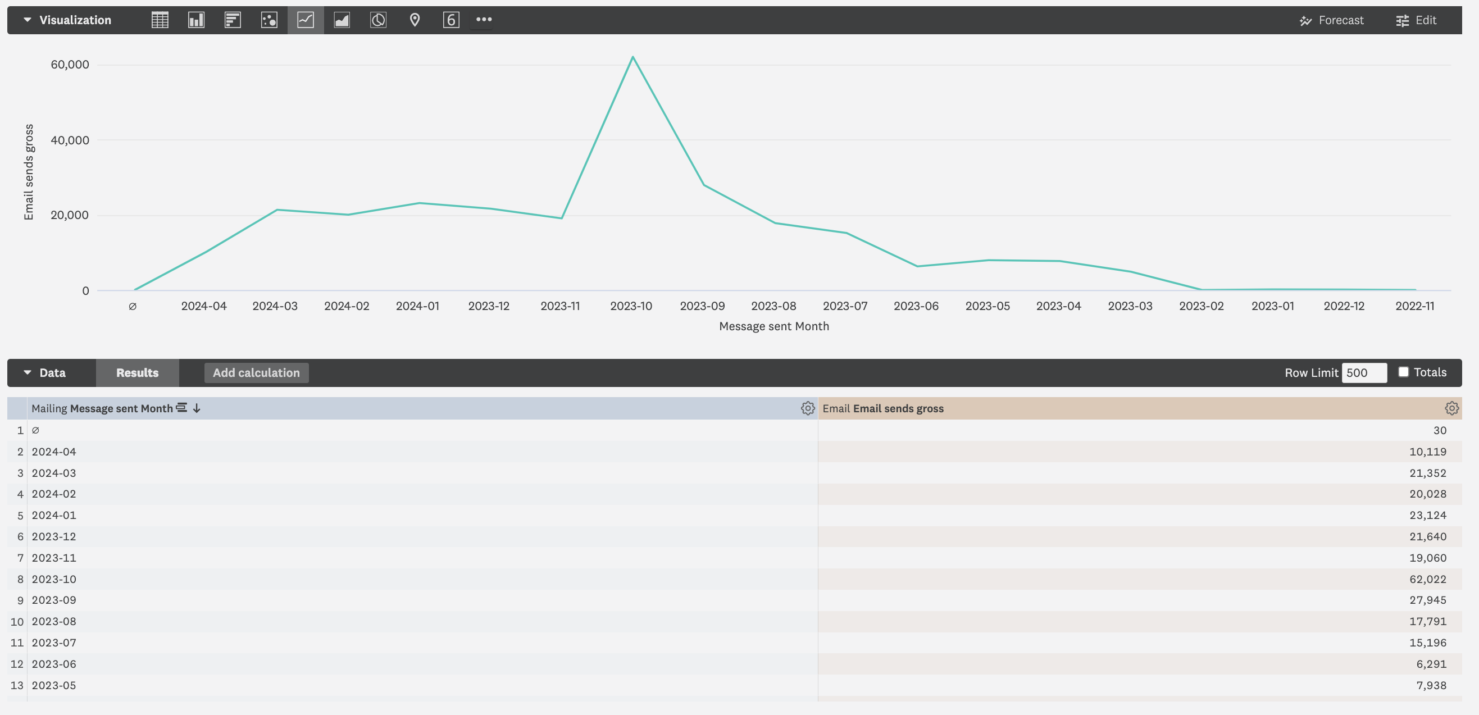Collapse the Data panel
1479x715 pixels.
(x=27, y=372)
